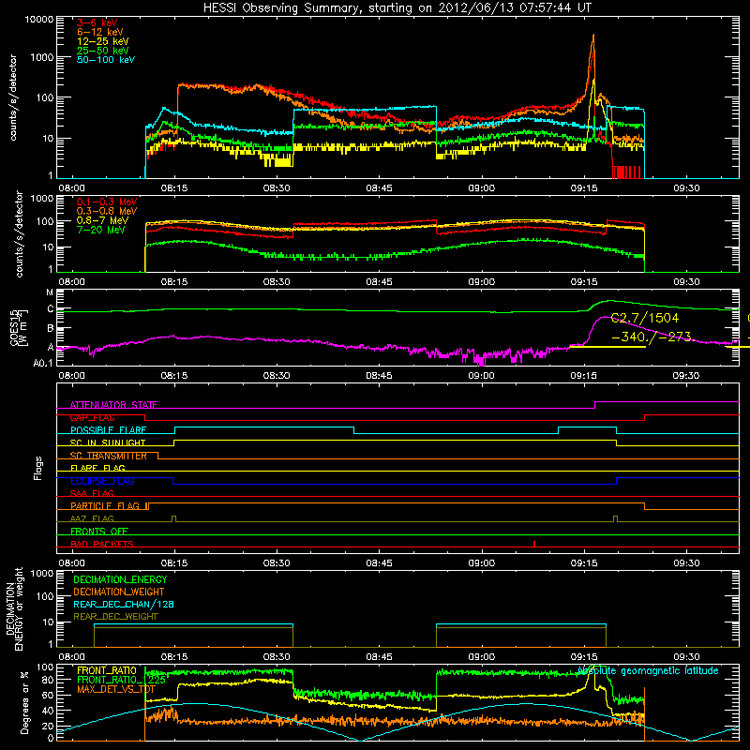Click the 'Absolute geomagnetic latitude' label
750x750 pixels.
(x=648, y=671)
